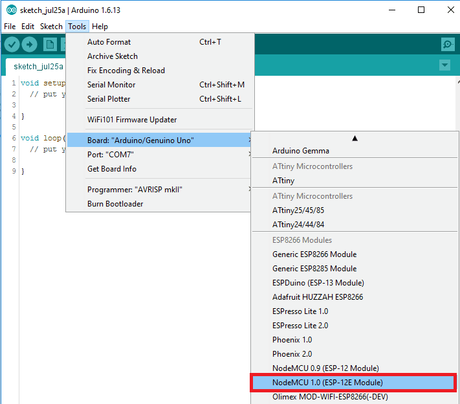Open Serial Monitor from Tools menu
This screenshot has width=460, height=404.
160,85
